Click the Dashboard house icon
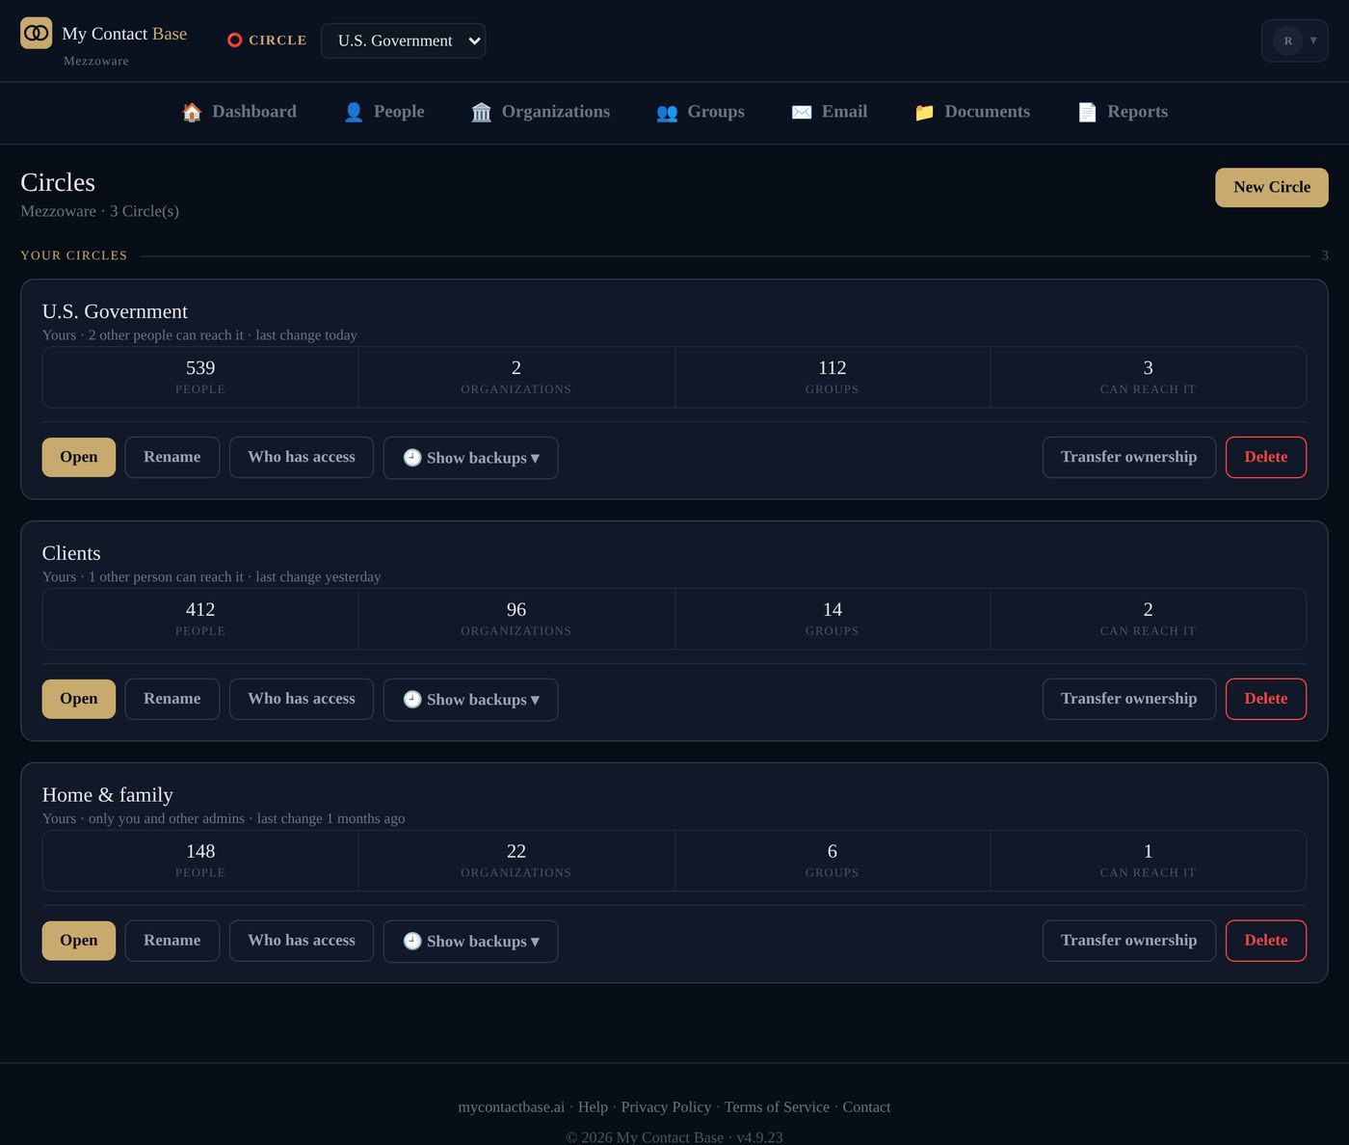 click(x=192, y=112)
